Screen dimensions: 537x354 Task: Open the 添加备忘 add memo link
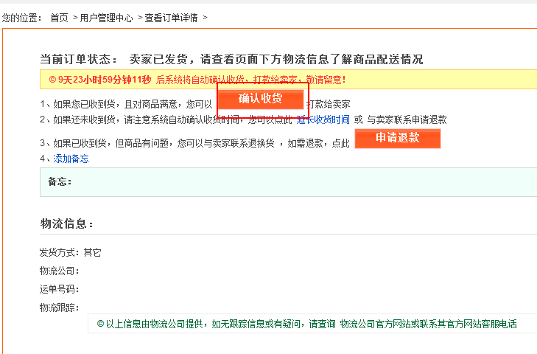click(71, 159)
